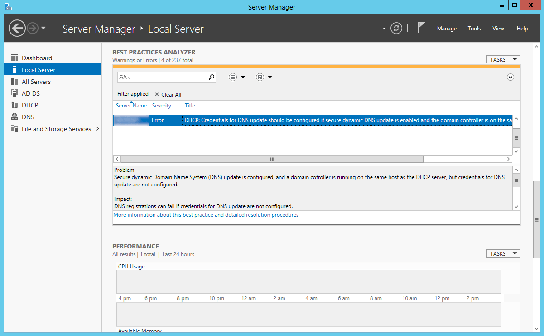Screen dimensions: 544x336
Task: Open the DHCP role page
Action: click(x=53, y=105)
